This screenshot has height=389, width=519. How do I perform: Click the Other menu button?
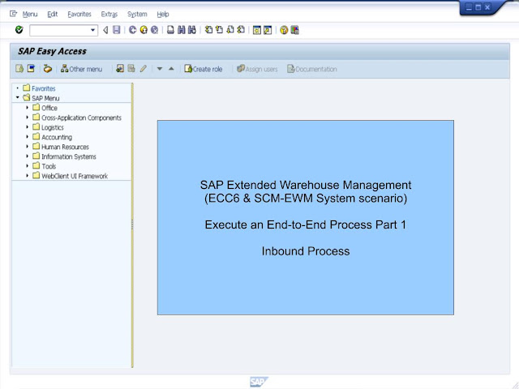point(81,69)
